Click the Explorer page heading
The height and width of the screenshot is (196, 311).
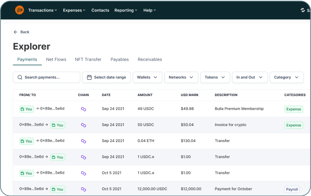point(32,47)
